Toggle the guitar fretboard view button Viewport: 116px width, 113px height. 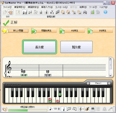click(87, 109)
